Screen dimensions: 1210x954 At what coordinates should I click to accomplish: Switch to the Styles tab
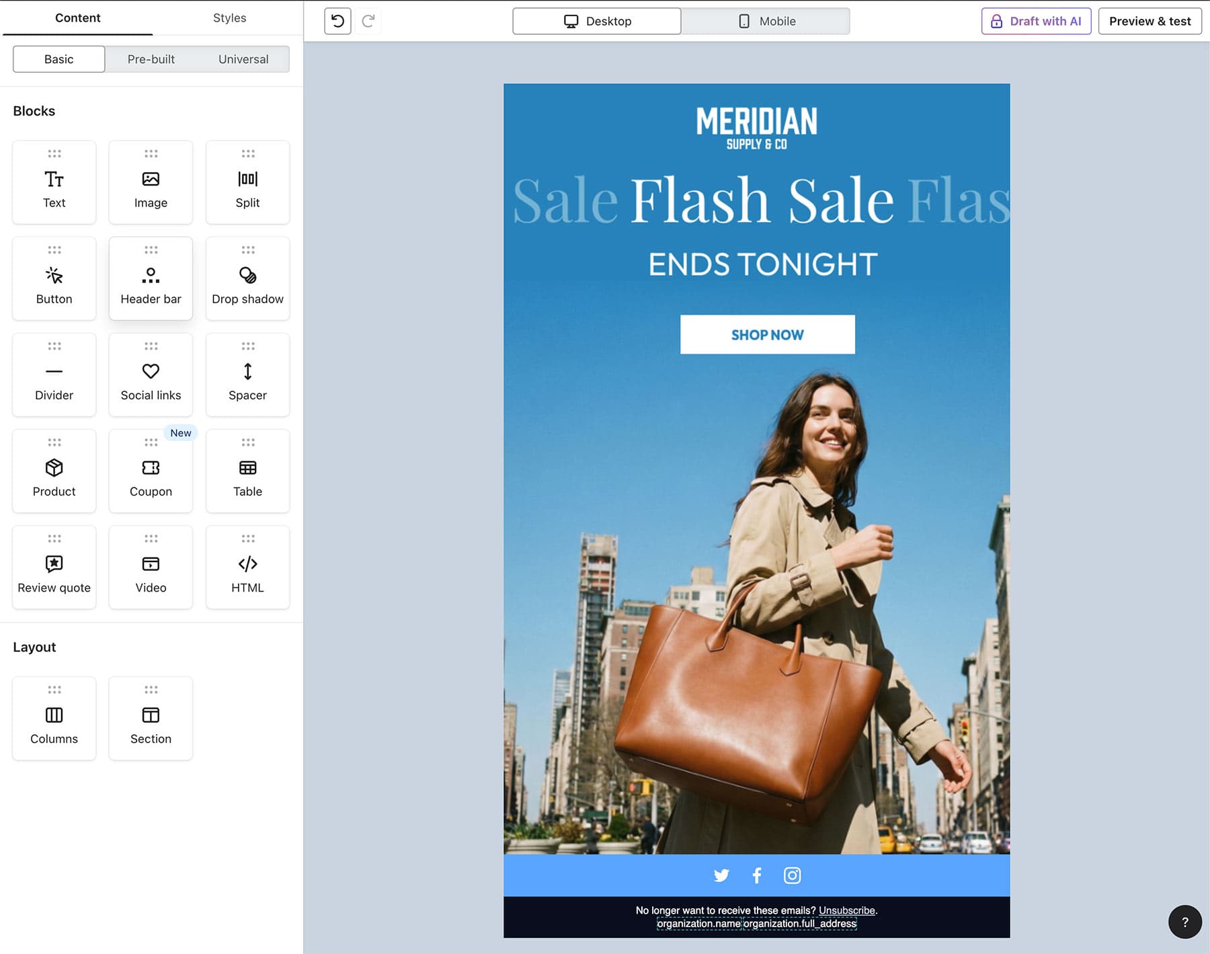tap(229, 18)
